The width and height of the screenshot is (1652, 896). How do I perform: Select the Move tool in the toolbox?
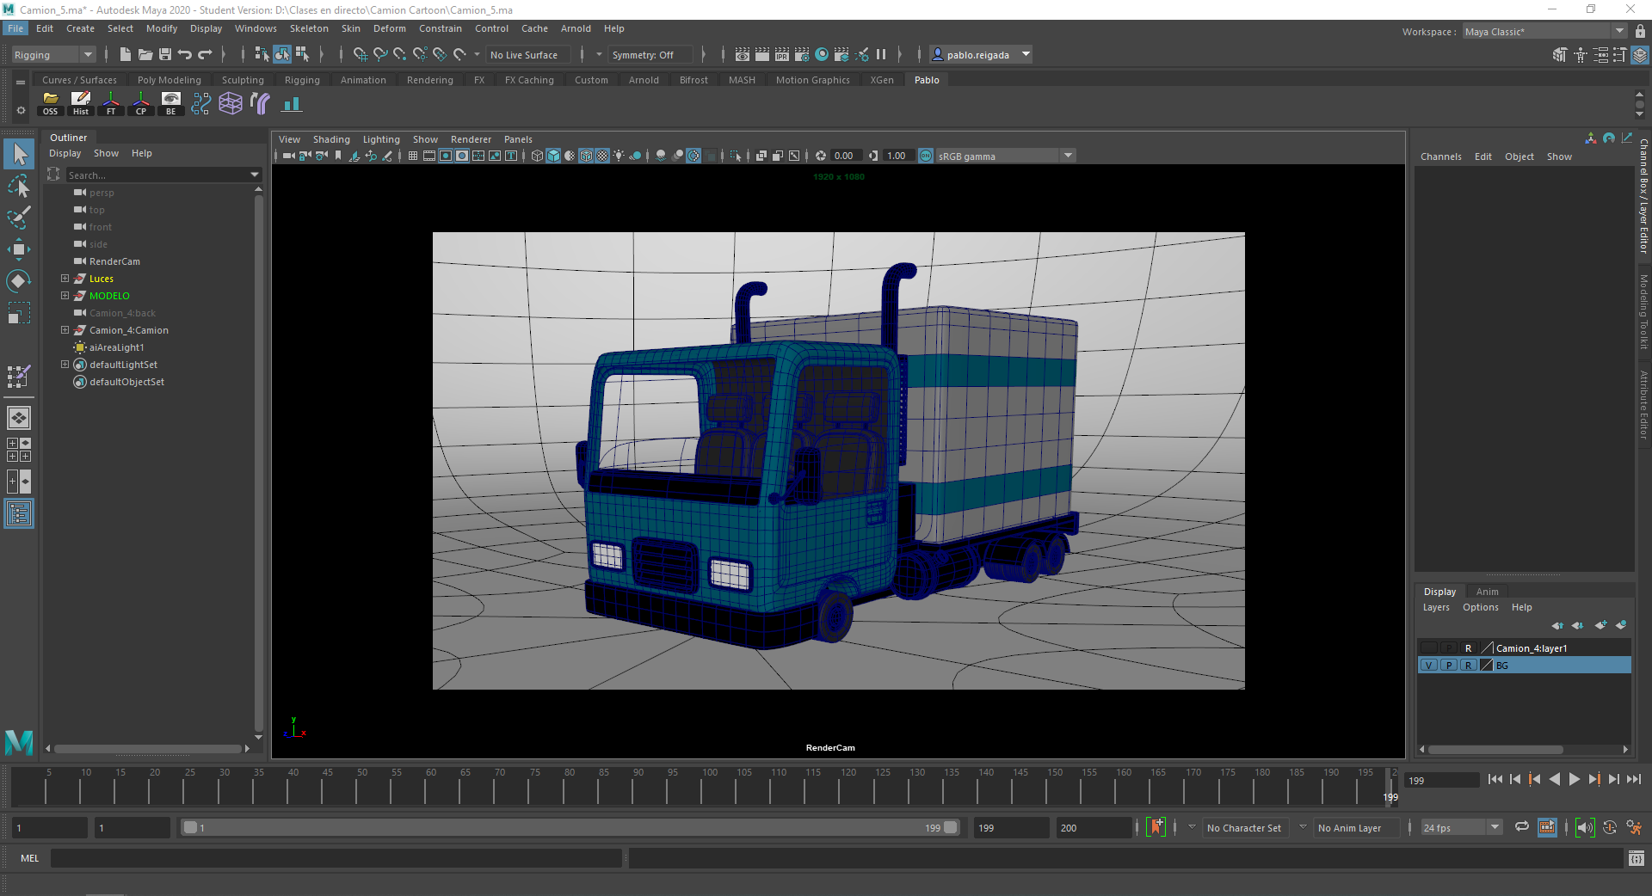click(19, 249)
